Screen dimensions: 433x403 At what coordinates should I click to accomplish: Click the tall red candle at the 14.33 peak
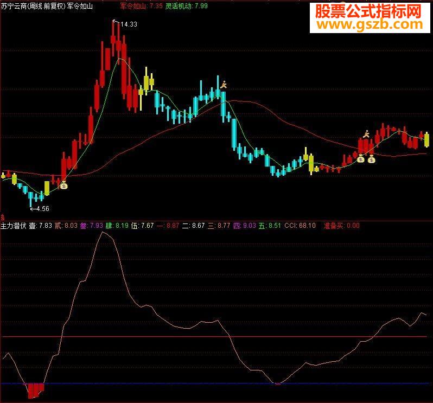113,39
